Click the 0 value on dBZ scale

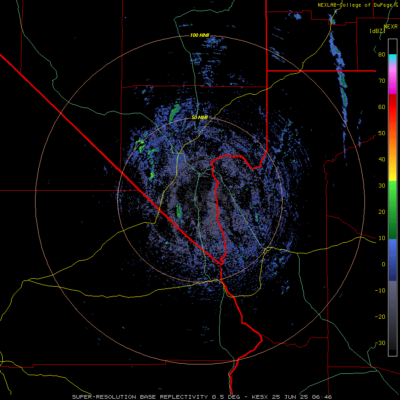point(384,264)
